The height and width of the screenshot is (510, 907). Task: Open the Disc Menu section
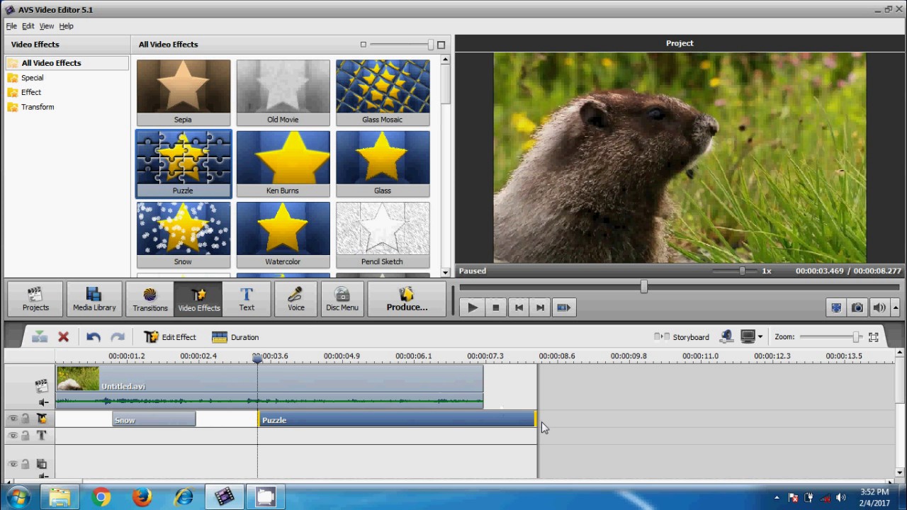(342, 299)
